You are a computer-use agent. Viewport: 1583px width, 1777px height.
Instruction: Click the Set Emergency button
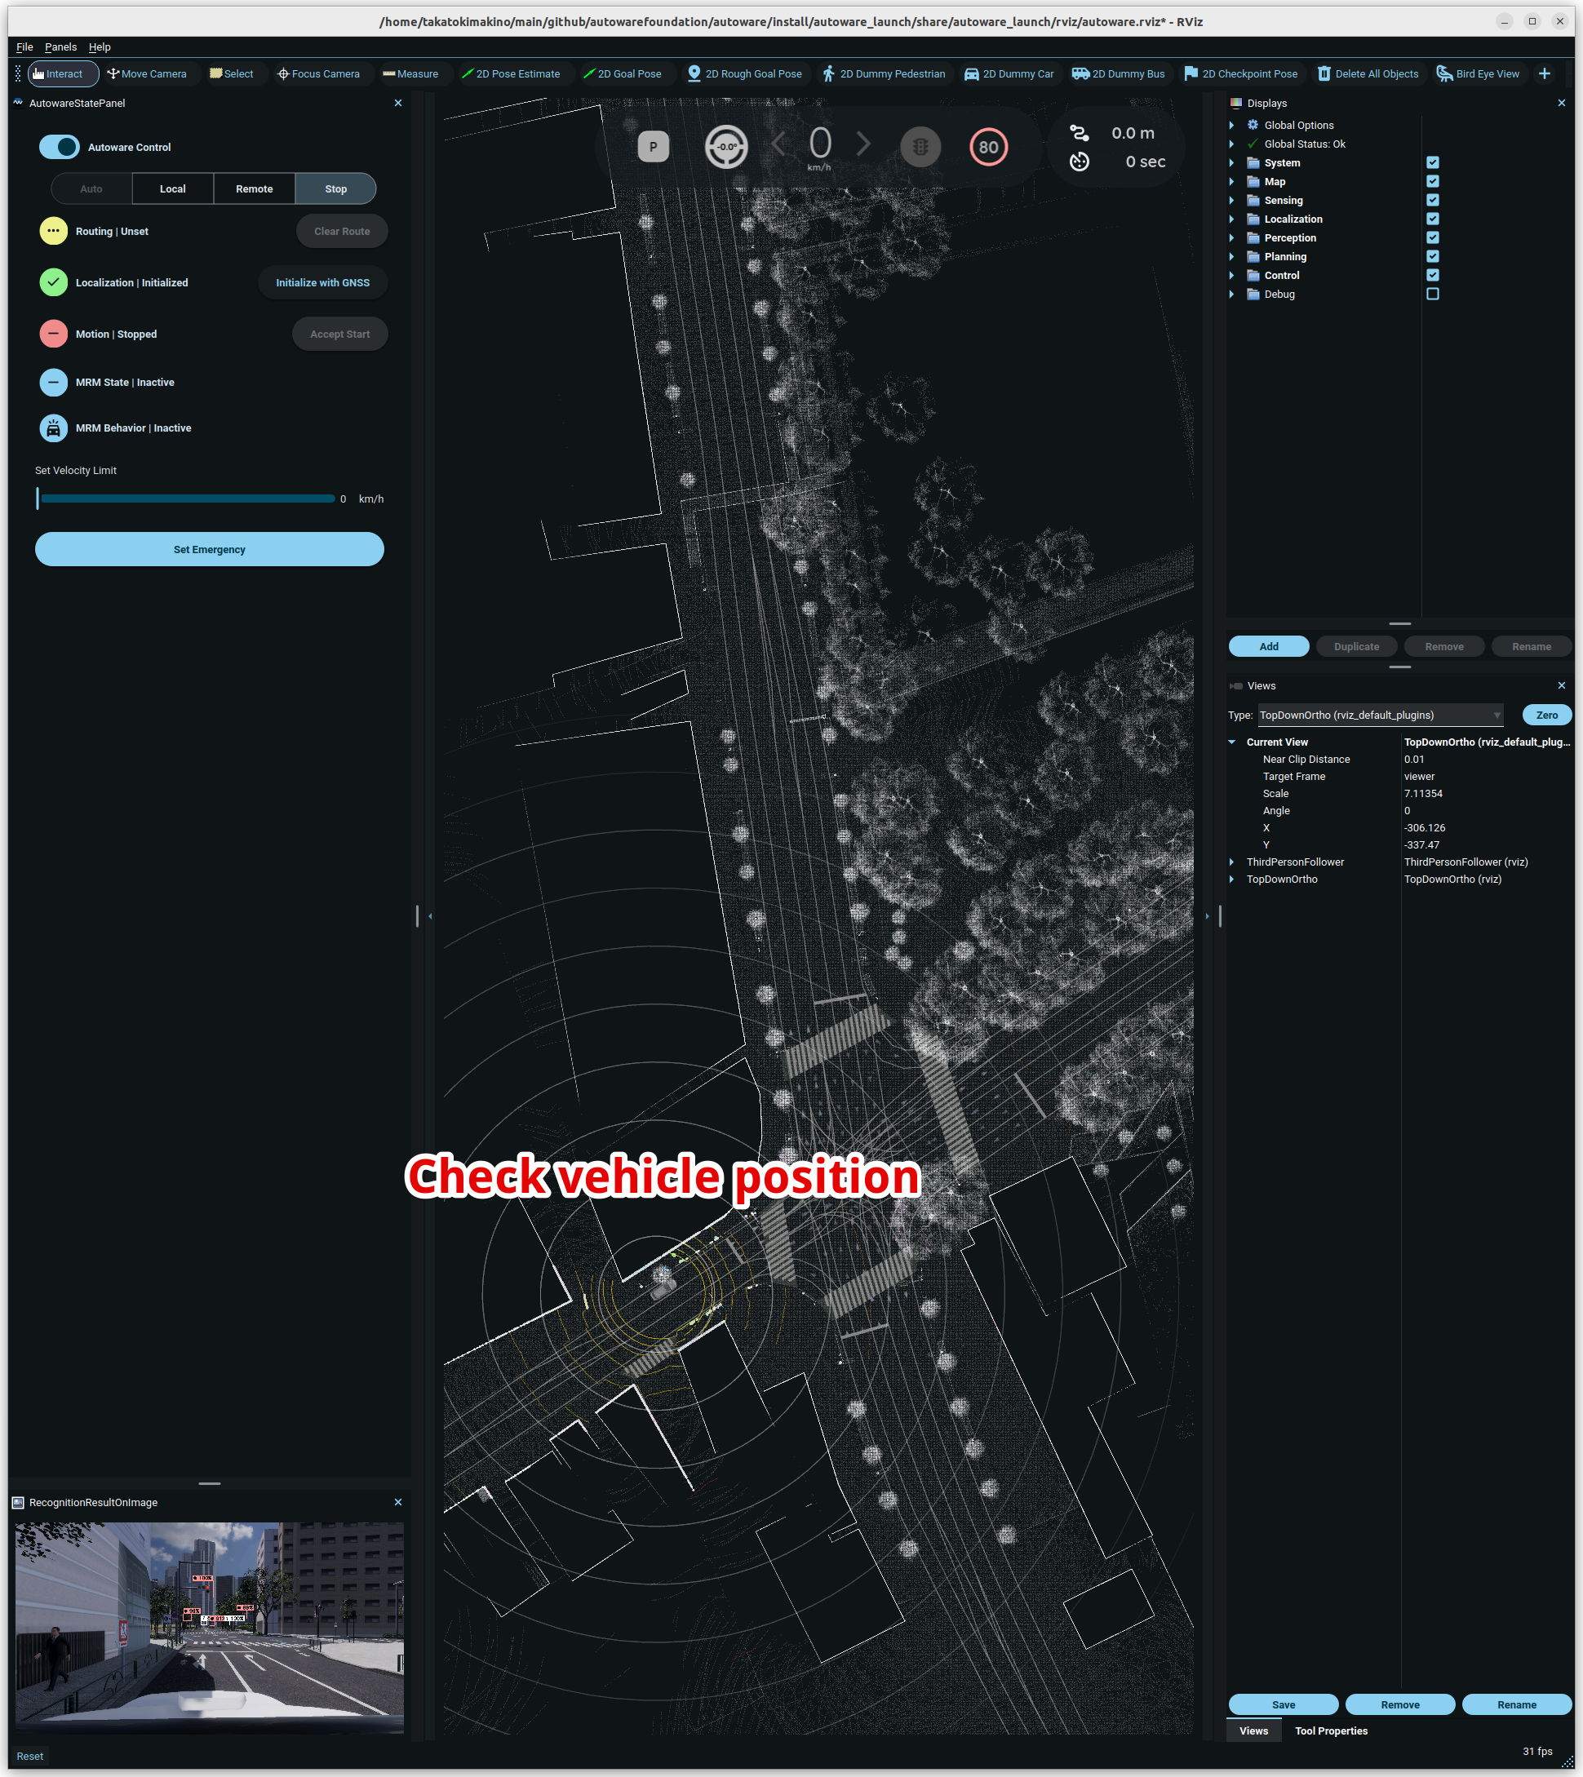click(210, 550)
